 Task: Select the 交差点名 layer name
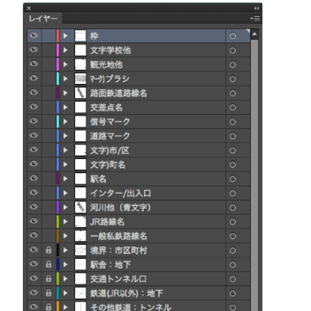[x=106, y=107]
